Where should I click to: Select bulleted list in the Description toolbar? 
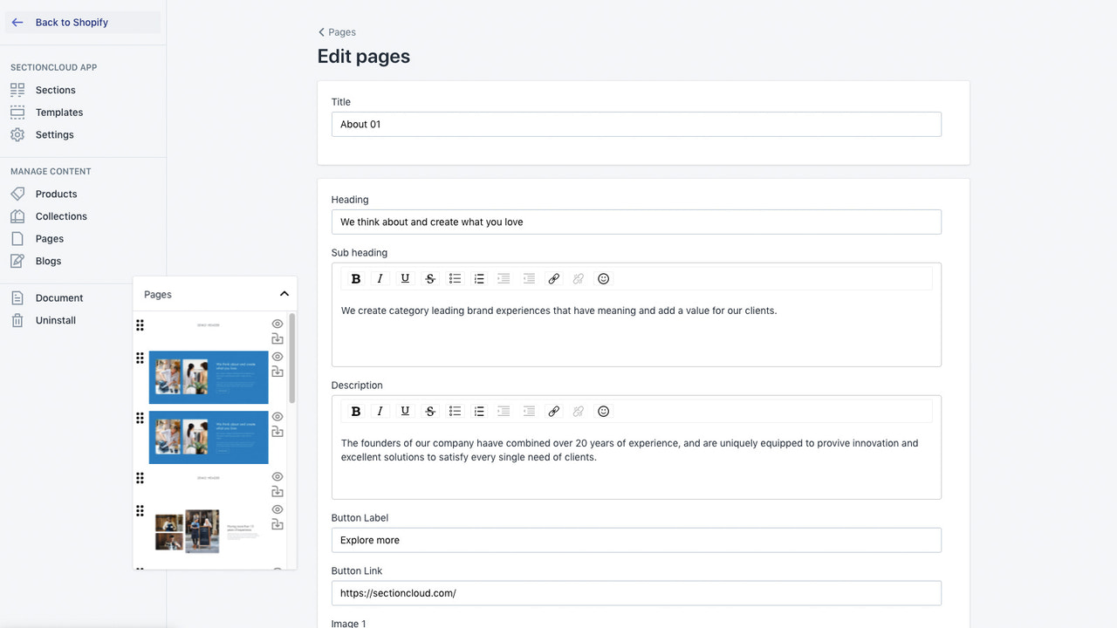[x=455, y=411]
